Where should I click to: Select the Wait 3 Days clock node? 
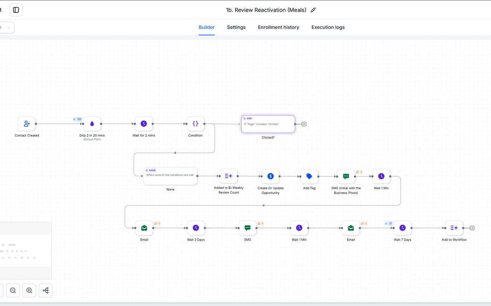pos(196,228)
